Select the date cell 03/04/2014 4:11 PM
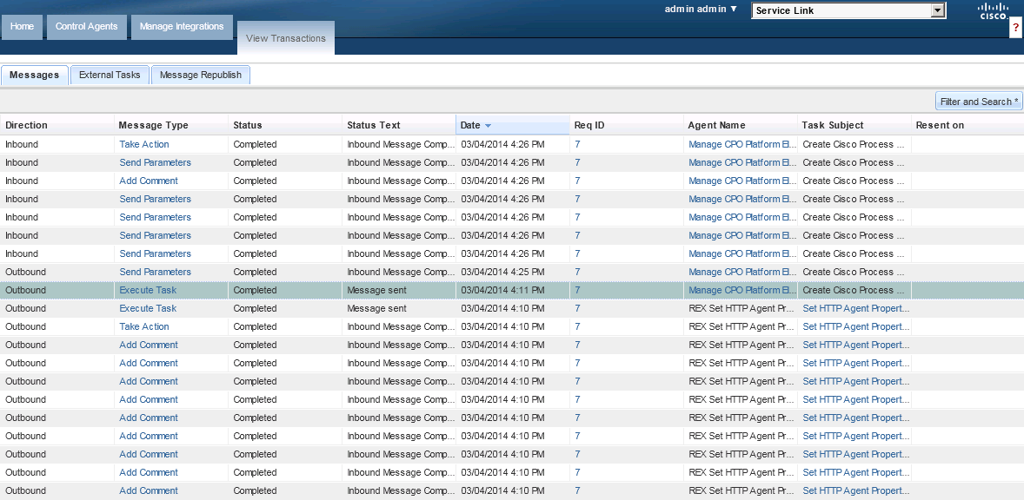The image size is (1024, 500). click(x=502, y=290)
